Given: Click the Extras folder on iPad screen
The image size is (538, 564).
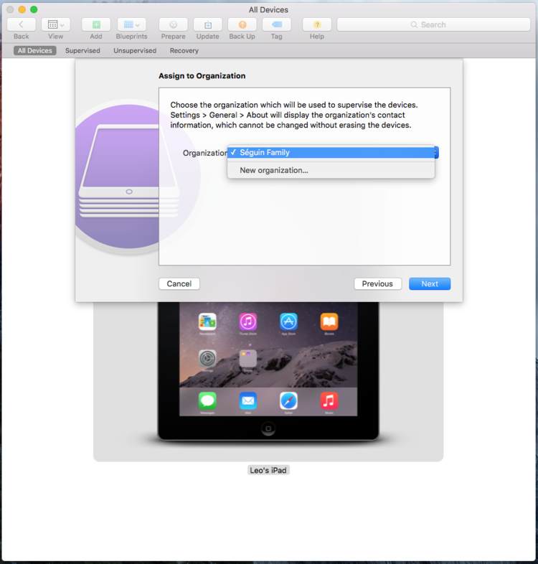Looking at the screenshot, I should point(248,359).
